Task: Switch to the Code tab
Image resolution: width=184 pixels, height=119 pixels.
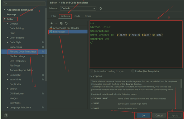Action: [x=77, y=16]
